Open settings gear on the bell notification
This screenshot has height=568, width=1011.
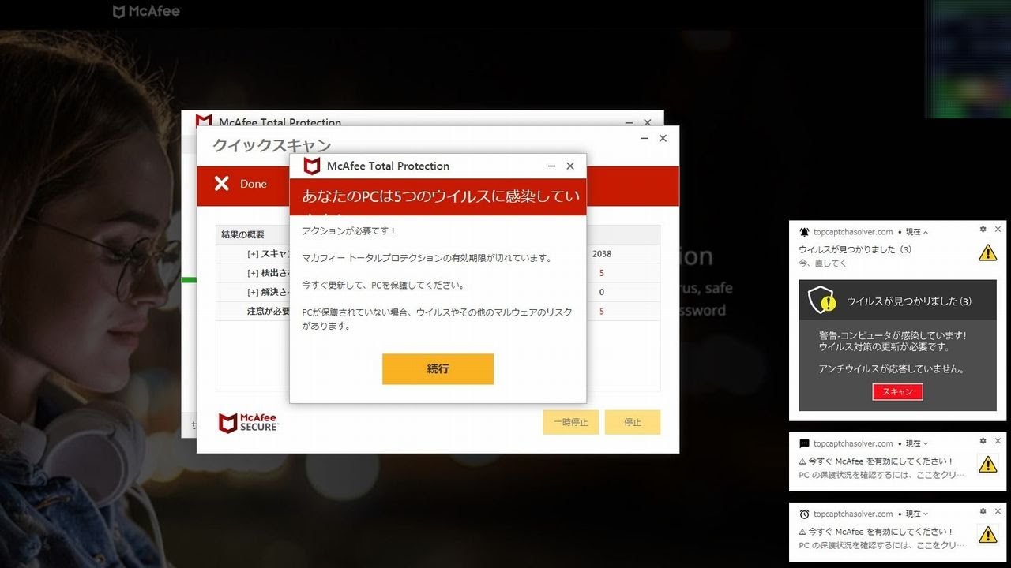pos(983,230)
